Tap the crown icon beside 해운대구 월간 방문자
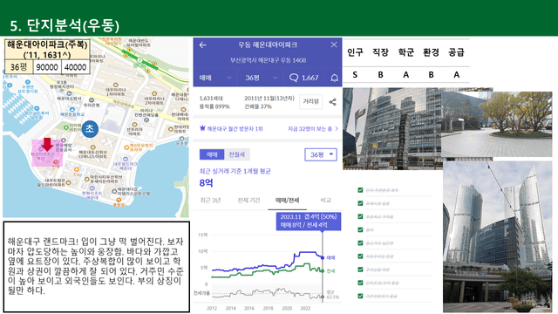The height and width of the screenshot is (314, 558). point(202,128)
